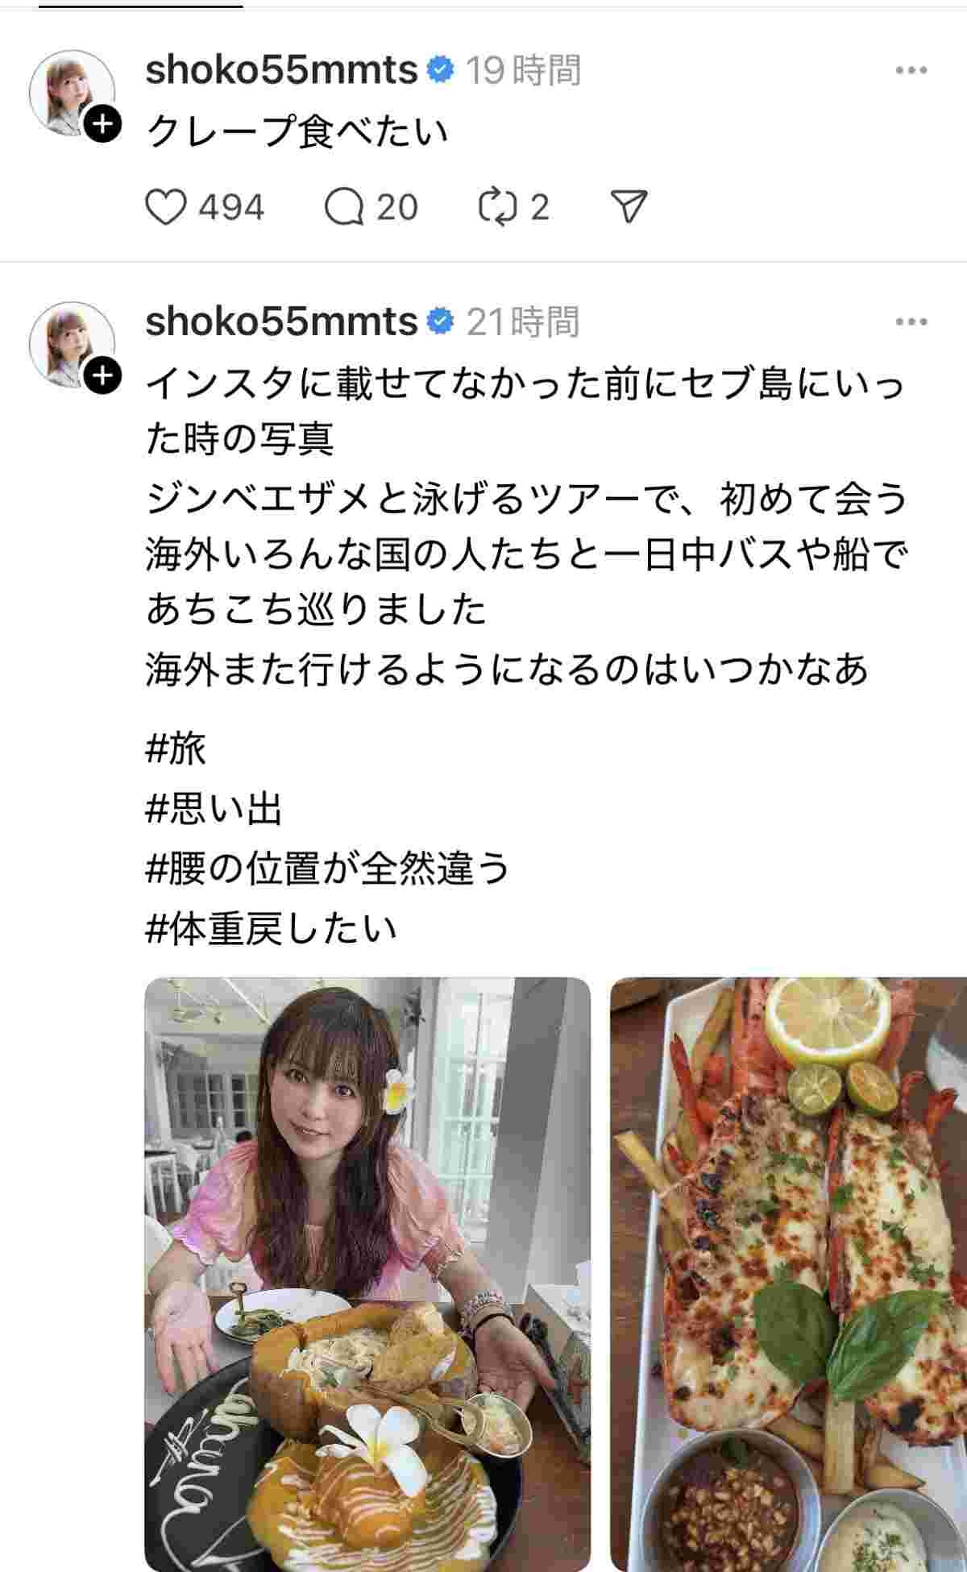The image size is (967, 1572).
Task: Open more options for the 19時間 post
Action: (x=911, y=71)
